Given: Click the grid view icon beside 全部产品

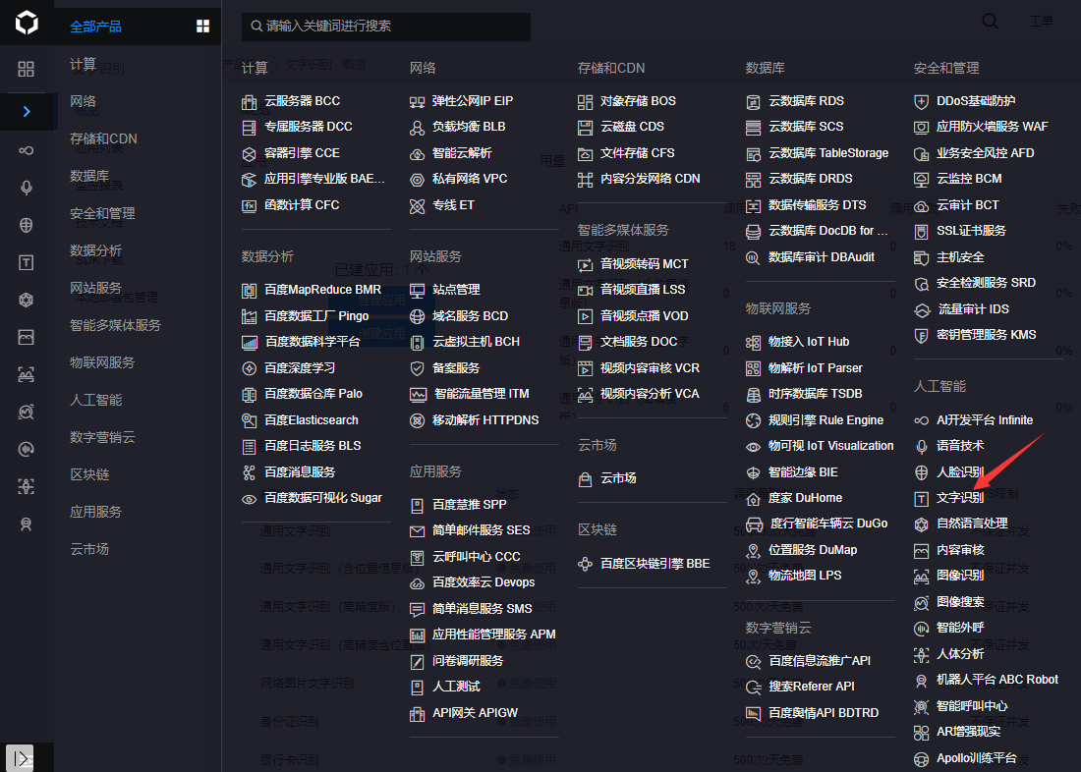Looking at the screenshot, I should coord(202,27).
